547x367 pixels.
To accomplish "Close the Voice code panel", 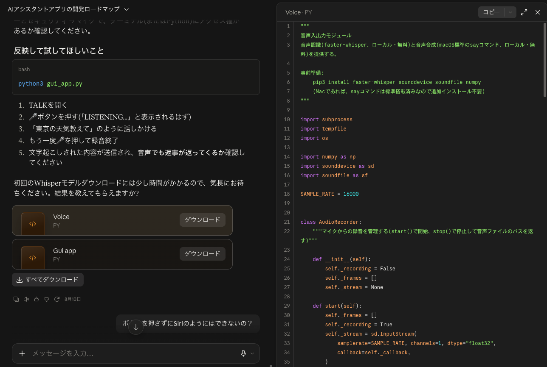I will (x=538, y=12).
